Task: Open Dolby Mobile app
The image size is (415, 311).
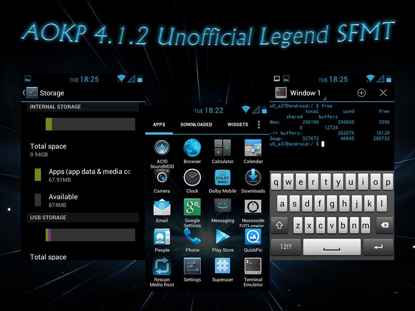Action: coord(223,181)
